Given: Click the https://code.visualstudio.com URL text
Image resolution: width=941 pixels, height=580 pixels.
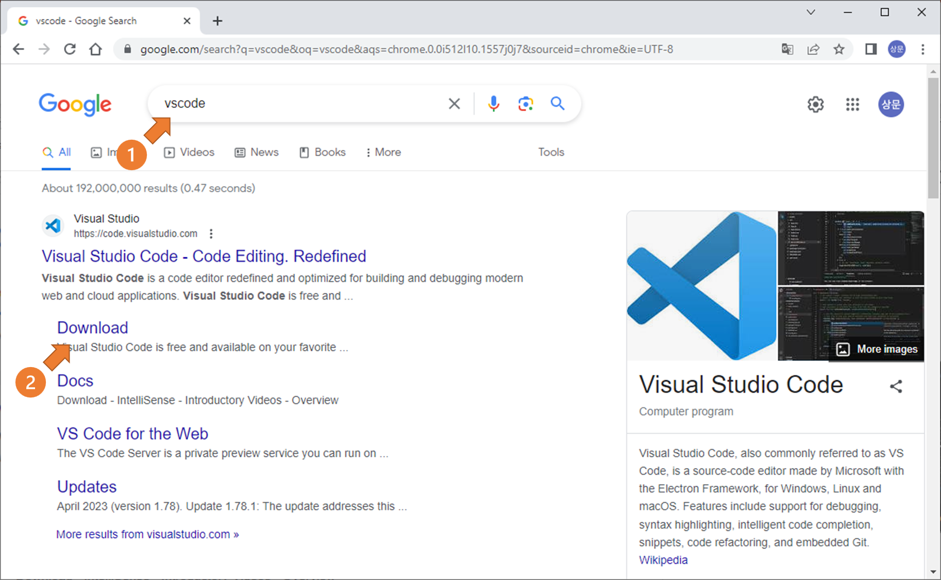Looking at the screenshot, I should coord(136,234).
